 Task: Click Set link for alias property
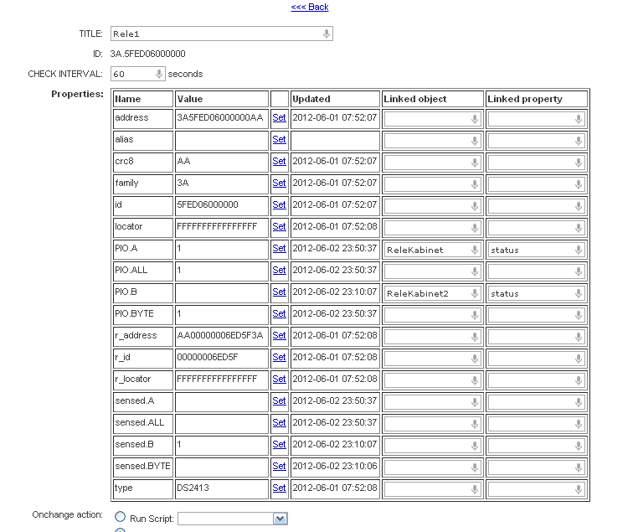coord(279,140)
